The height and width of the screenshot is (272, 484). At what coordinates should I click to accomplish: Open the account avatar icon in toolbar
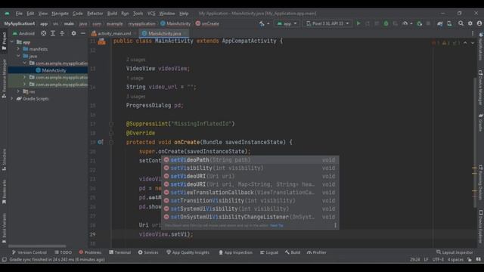(x=479, y=23)
